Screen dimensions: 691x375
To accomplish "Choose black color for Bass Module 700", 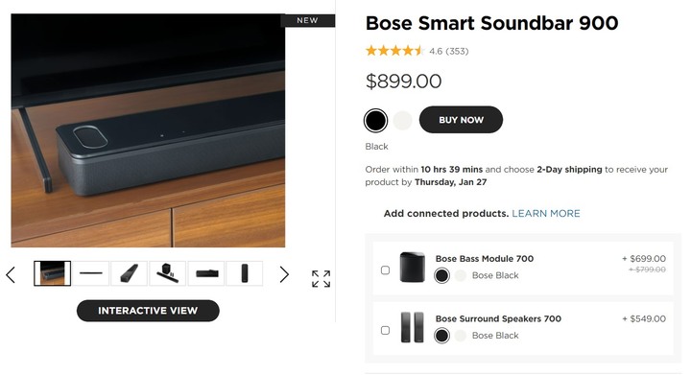I will pyautogui.click(x=441, y=275).
